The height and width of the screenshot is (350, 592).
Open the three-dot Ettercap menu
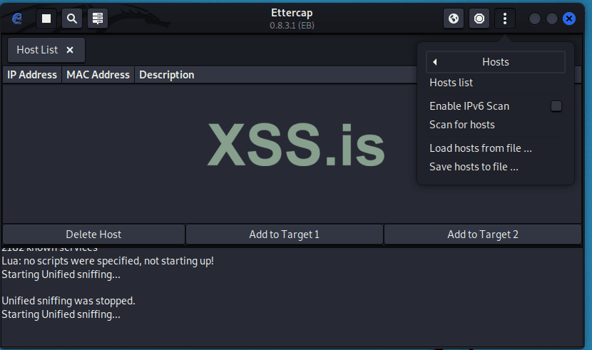(x=505, y=19)
